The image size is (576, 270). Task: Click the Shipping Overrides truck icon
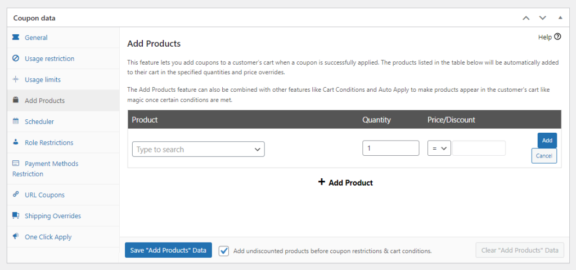(16, 216)
